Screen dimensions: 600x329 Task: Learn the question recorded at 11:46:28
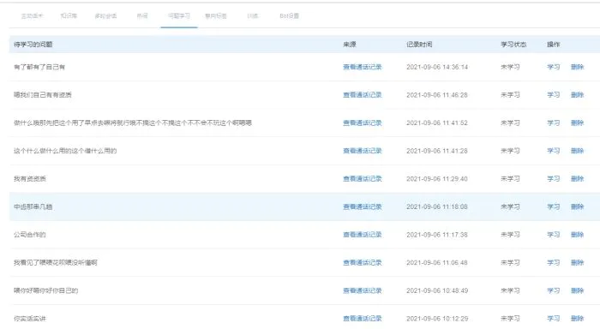(554, 95)
